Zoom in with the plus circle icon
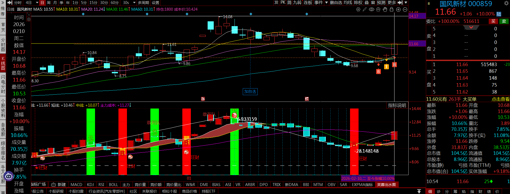The image size is (510, 194). click(398, 9)
